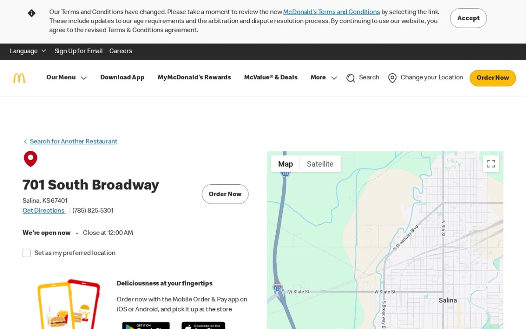Image resolution: width=526 pixels, height=329 pixels.
Task: Open Download App menu item
Action: coord(122,78)
